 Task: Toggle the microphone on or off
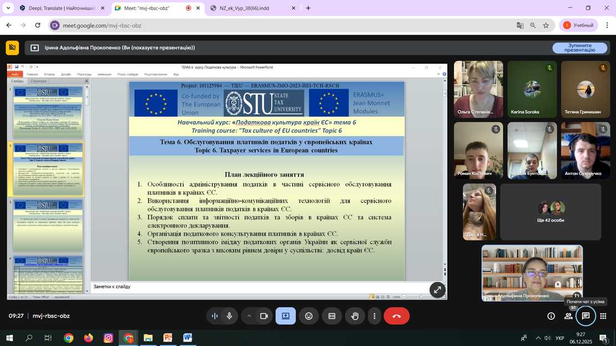pos(229,316)
